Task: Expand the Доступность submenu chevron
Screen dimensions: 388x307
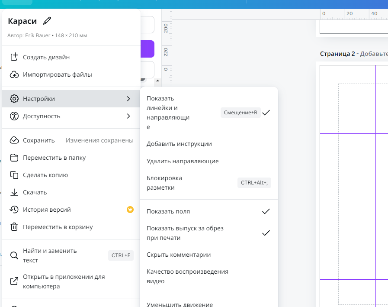Action: pos(128,116)
